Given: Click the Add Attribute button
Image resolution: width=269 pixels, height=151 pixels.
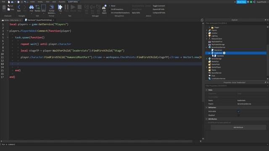Looking at the screenshot, I should (238, 128).
